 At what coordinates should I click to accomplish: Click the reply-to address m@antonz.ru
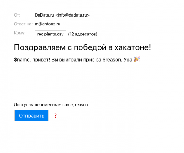[x=48, y=24]
